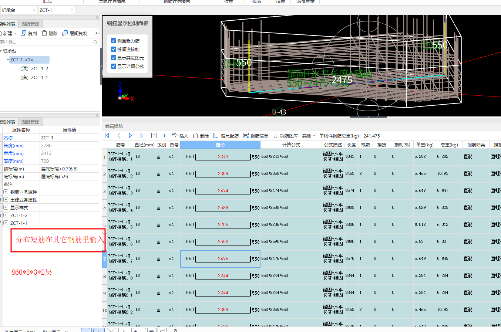Open 钢筋图库 rebar library

coord(285,136)
